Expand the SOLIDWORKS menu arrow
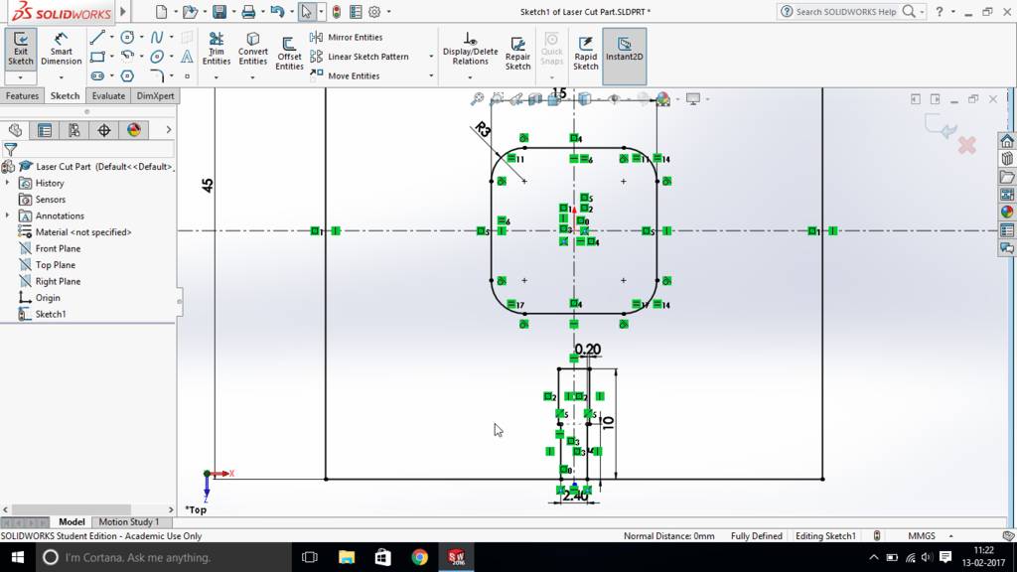Screen dimensions: 1017x572 click(123, 12)
